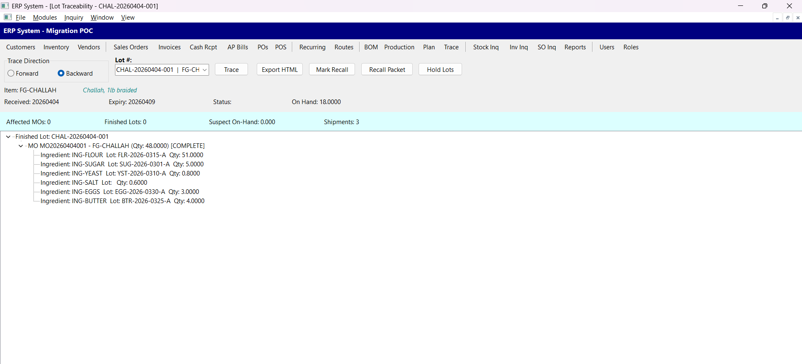Open Customers module from toolbar
The width and height of the screenshot is (802, 364).
click(x=20, y=47)
